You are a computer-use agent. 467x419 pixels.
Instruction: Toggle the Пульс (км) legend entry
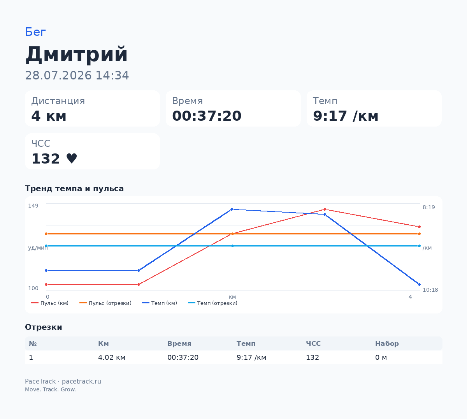pos(50,303)
